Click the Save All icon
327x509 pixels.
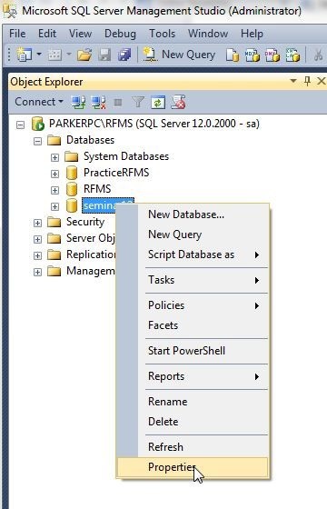click(124, 55)
